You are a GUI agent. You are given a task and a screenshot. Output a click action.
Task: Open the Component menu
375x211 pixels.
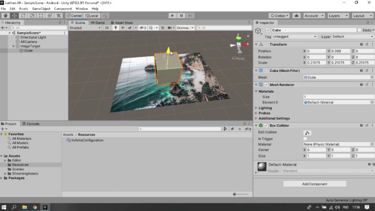click(63, 9)
